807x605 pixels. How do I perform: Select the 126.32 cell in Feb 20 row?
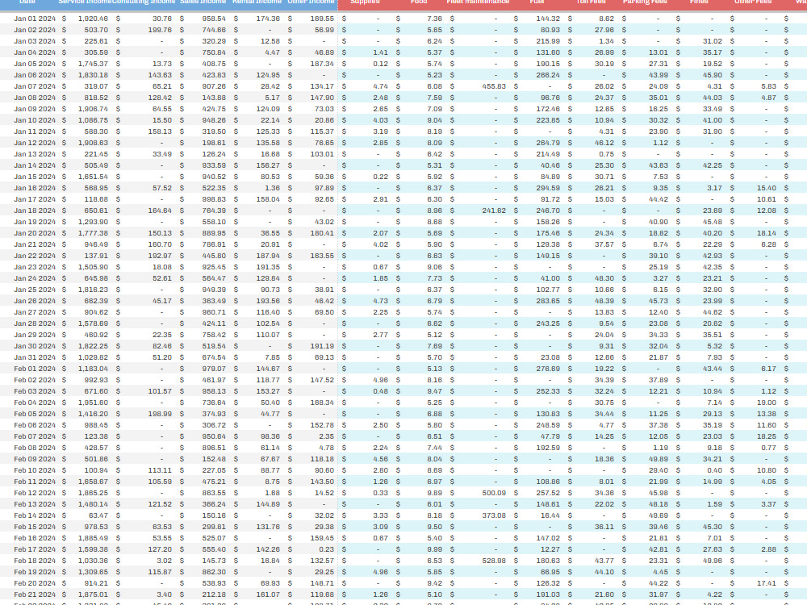click(x=548, y=584)
